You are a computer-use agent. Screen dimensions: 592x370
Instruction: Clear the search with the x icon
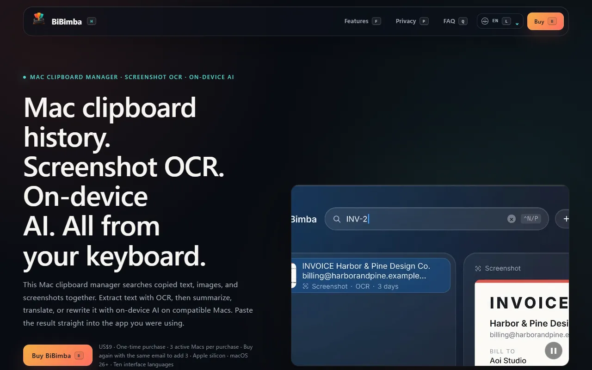coord(512,219)
